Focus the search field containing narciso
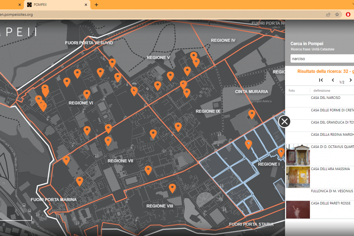354x236 pixels. (322, 59)
